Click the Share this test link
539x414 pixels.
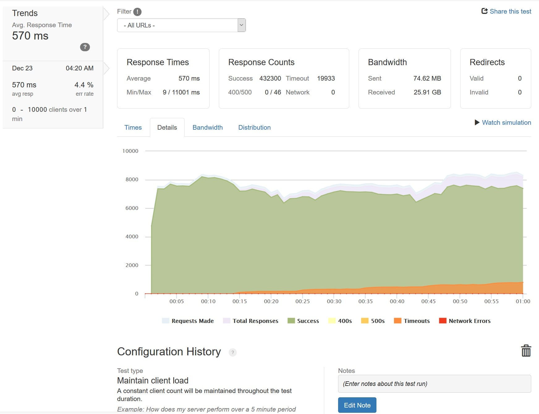[510, 11]
